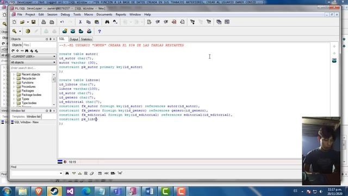The width and height of the screenshot is (348, 196).
Task: Open Visual Studio from the taskbar
Action: coord(70,191)
